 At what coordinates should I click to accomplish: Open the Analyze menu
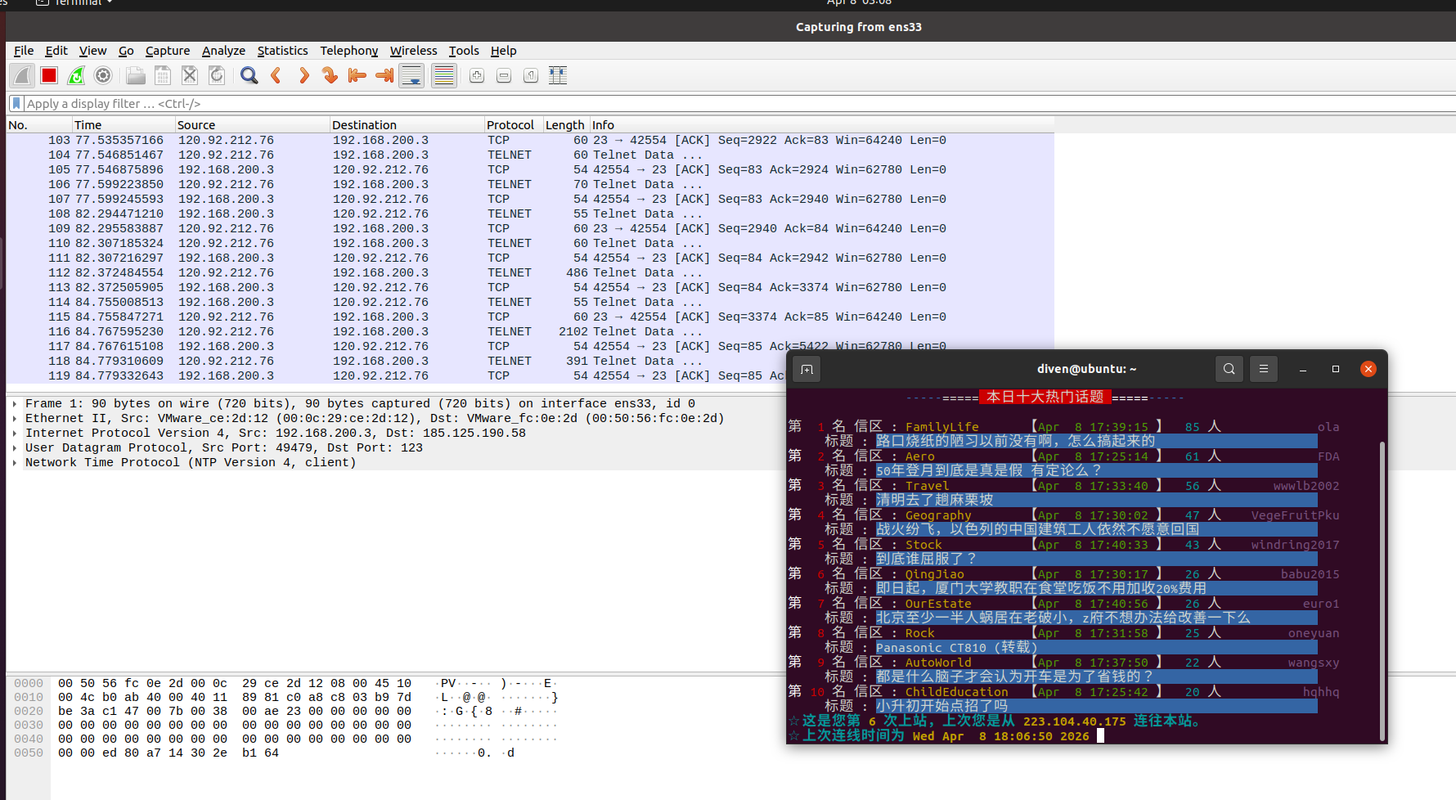(223, 51)
